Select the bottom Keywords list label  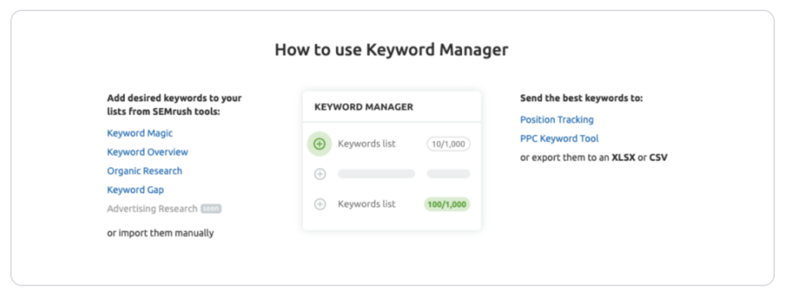coord(367,204)
